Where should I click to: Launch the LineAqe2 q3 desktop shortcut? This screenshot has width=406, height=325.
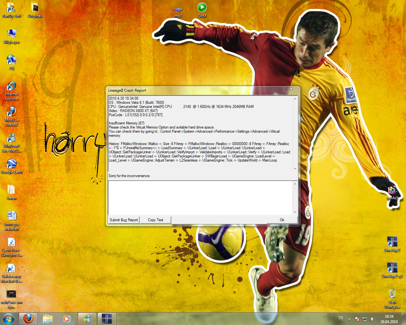[392, 270]
